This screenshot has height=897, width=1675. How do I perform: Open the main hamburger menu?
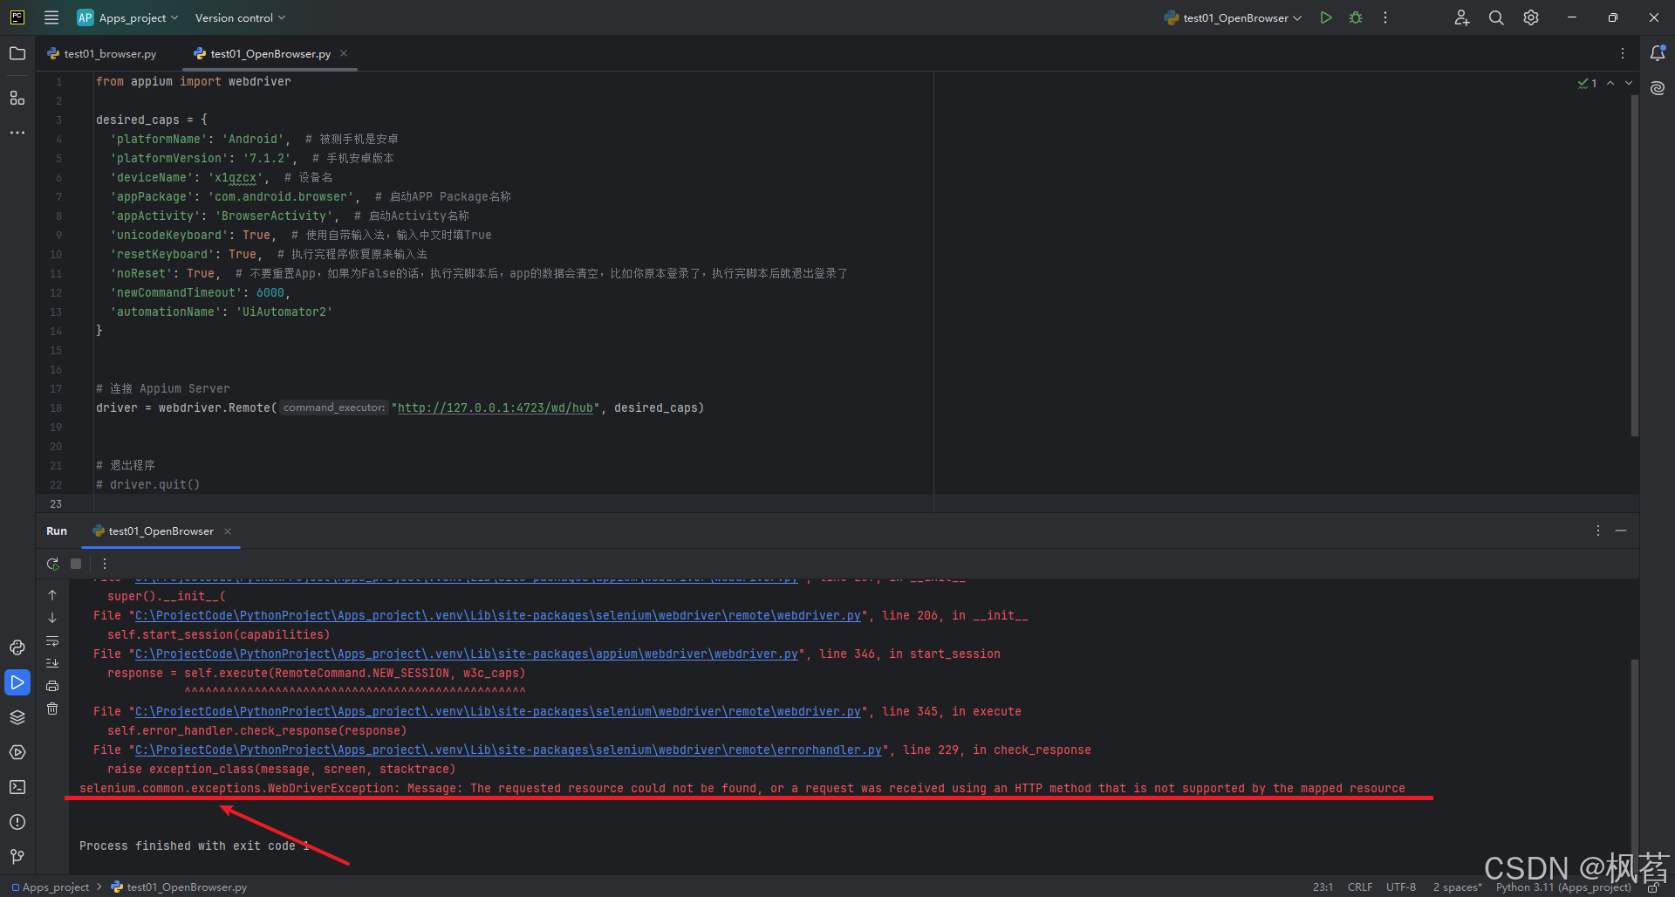pyautogui.click(x=51, y=17)
